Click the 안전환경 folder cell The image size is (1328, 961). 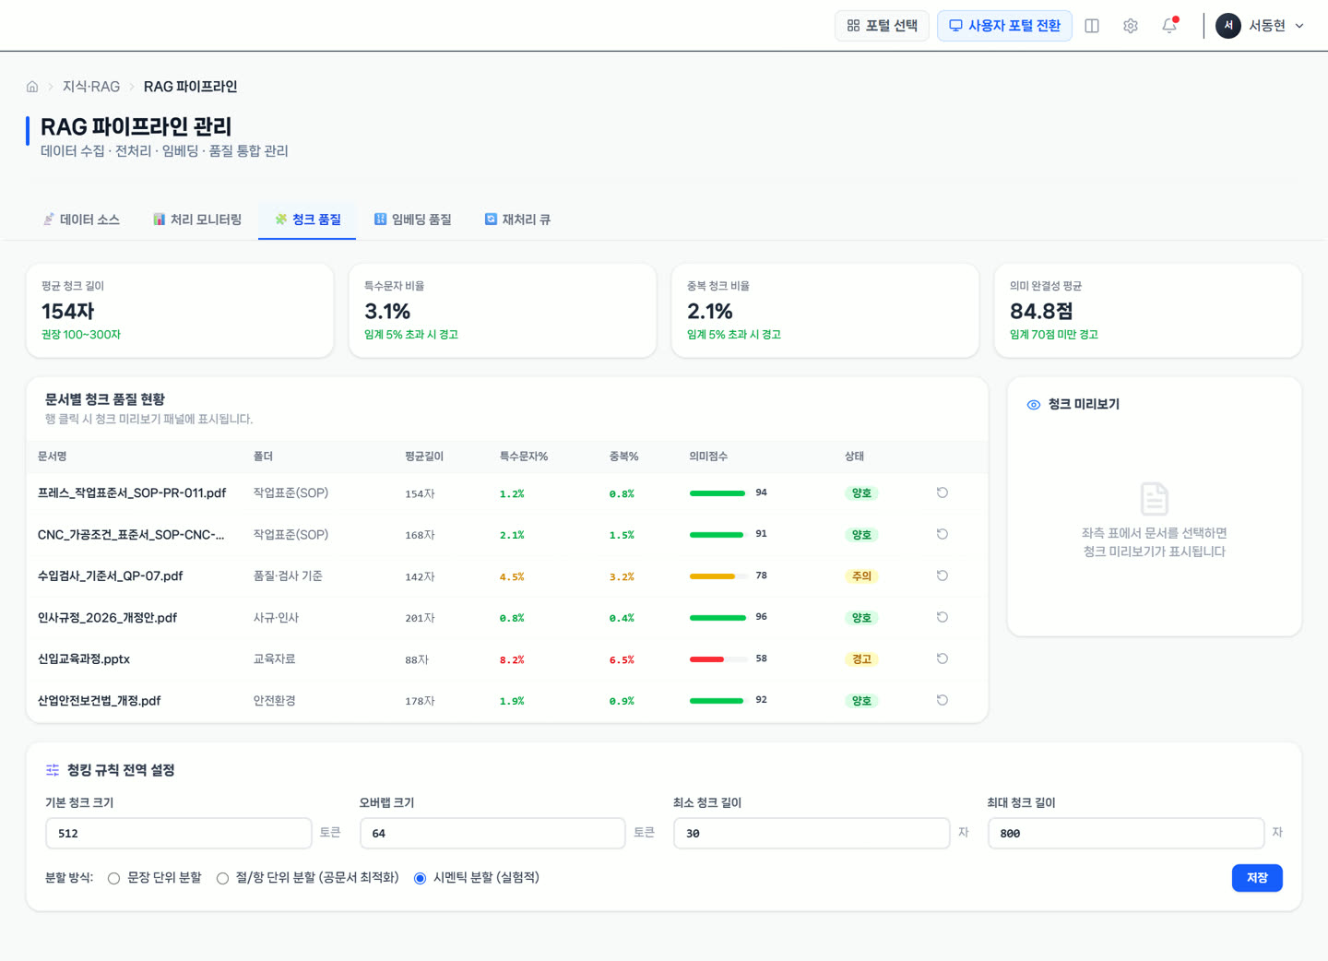pos(275,701)
